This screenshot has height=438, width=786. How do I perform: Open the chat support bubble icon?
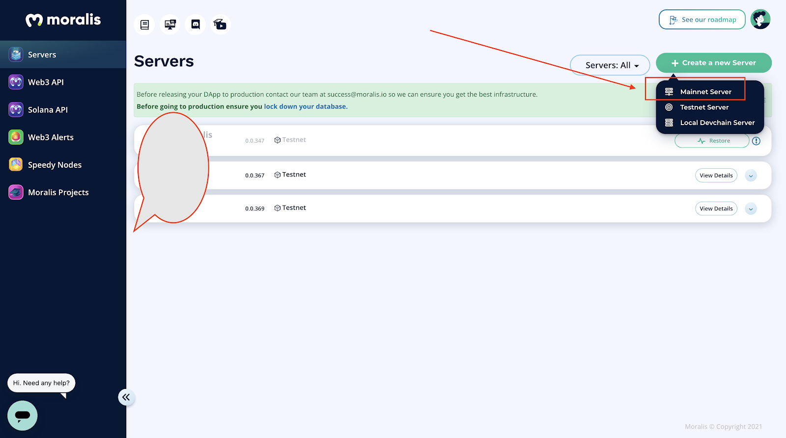tap(23, 415)
